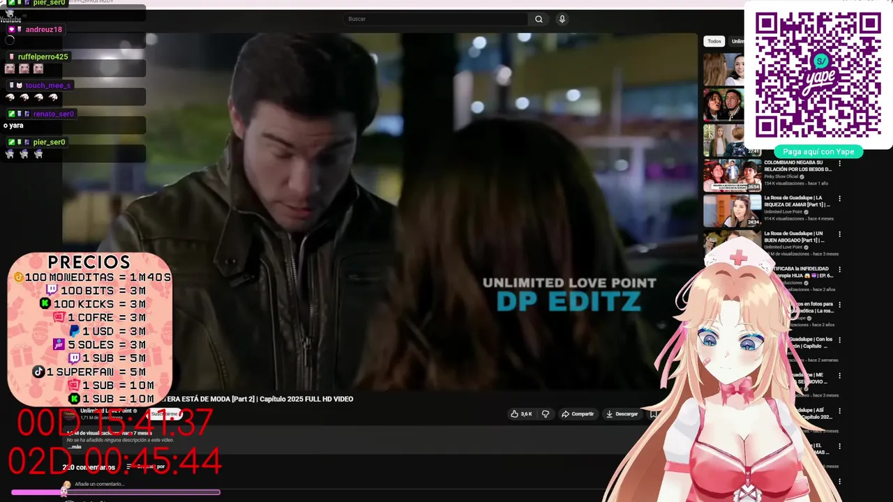The width and height of the screenshot is (893, 502).
Task: Click the '100 BITS = 3M' price row
Action: [96, 291]
